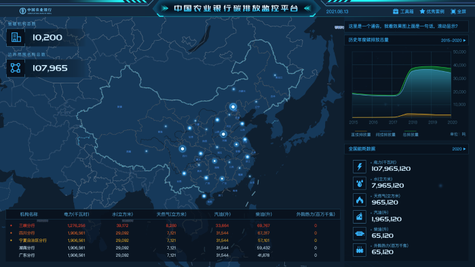Click the 水(立方米) column header
Image resolution: width=475 pixels, height=267 pixels.
tap(122, 214)
